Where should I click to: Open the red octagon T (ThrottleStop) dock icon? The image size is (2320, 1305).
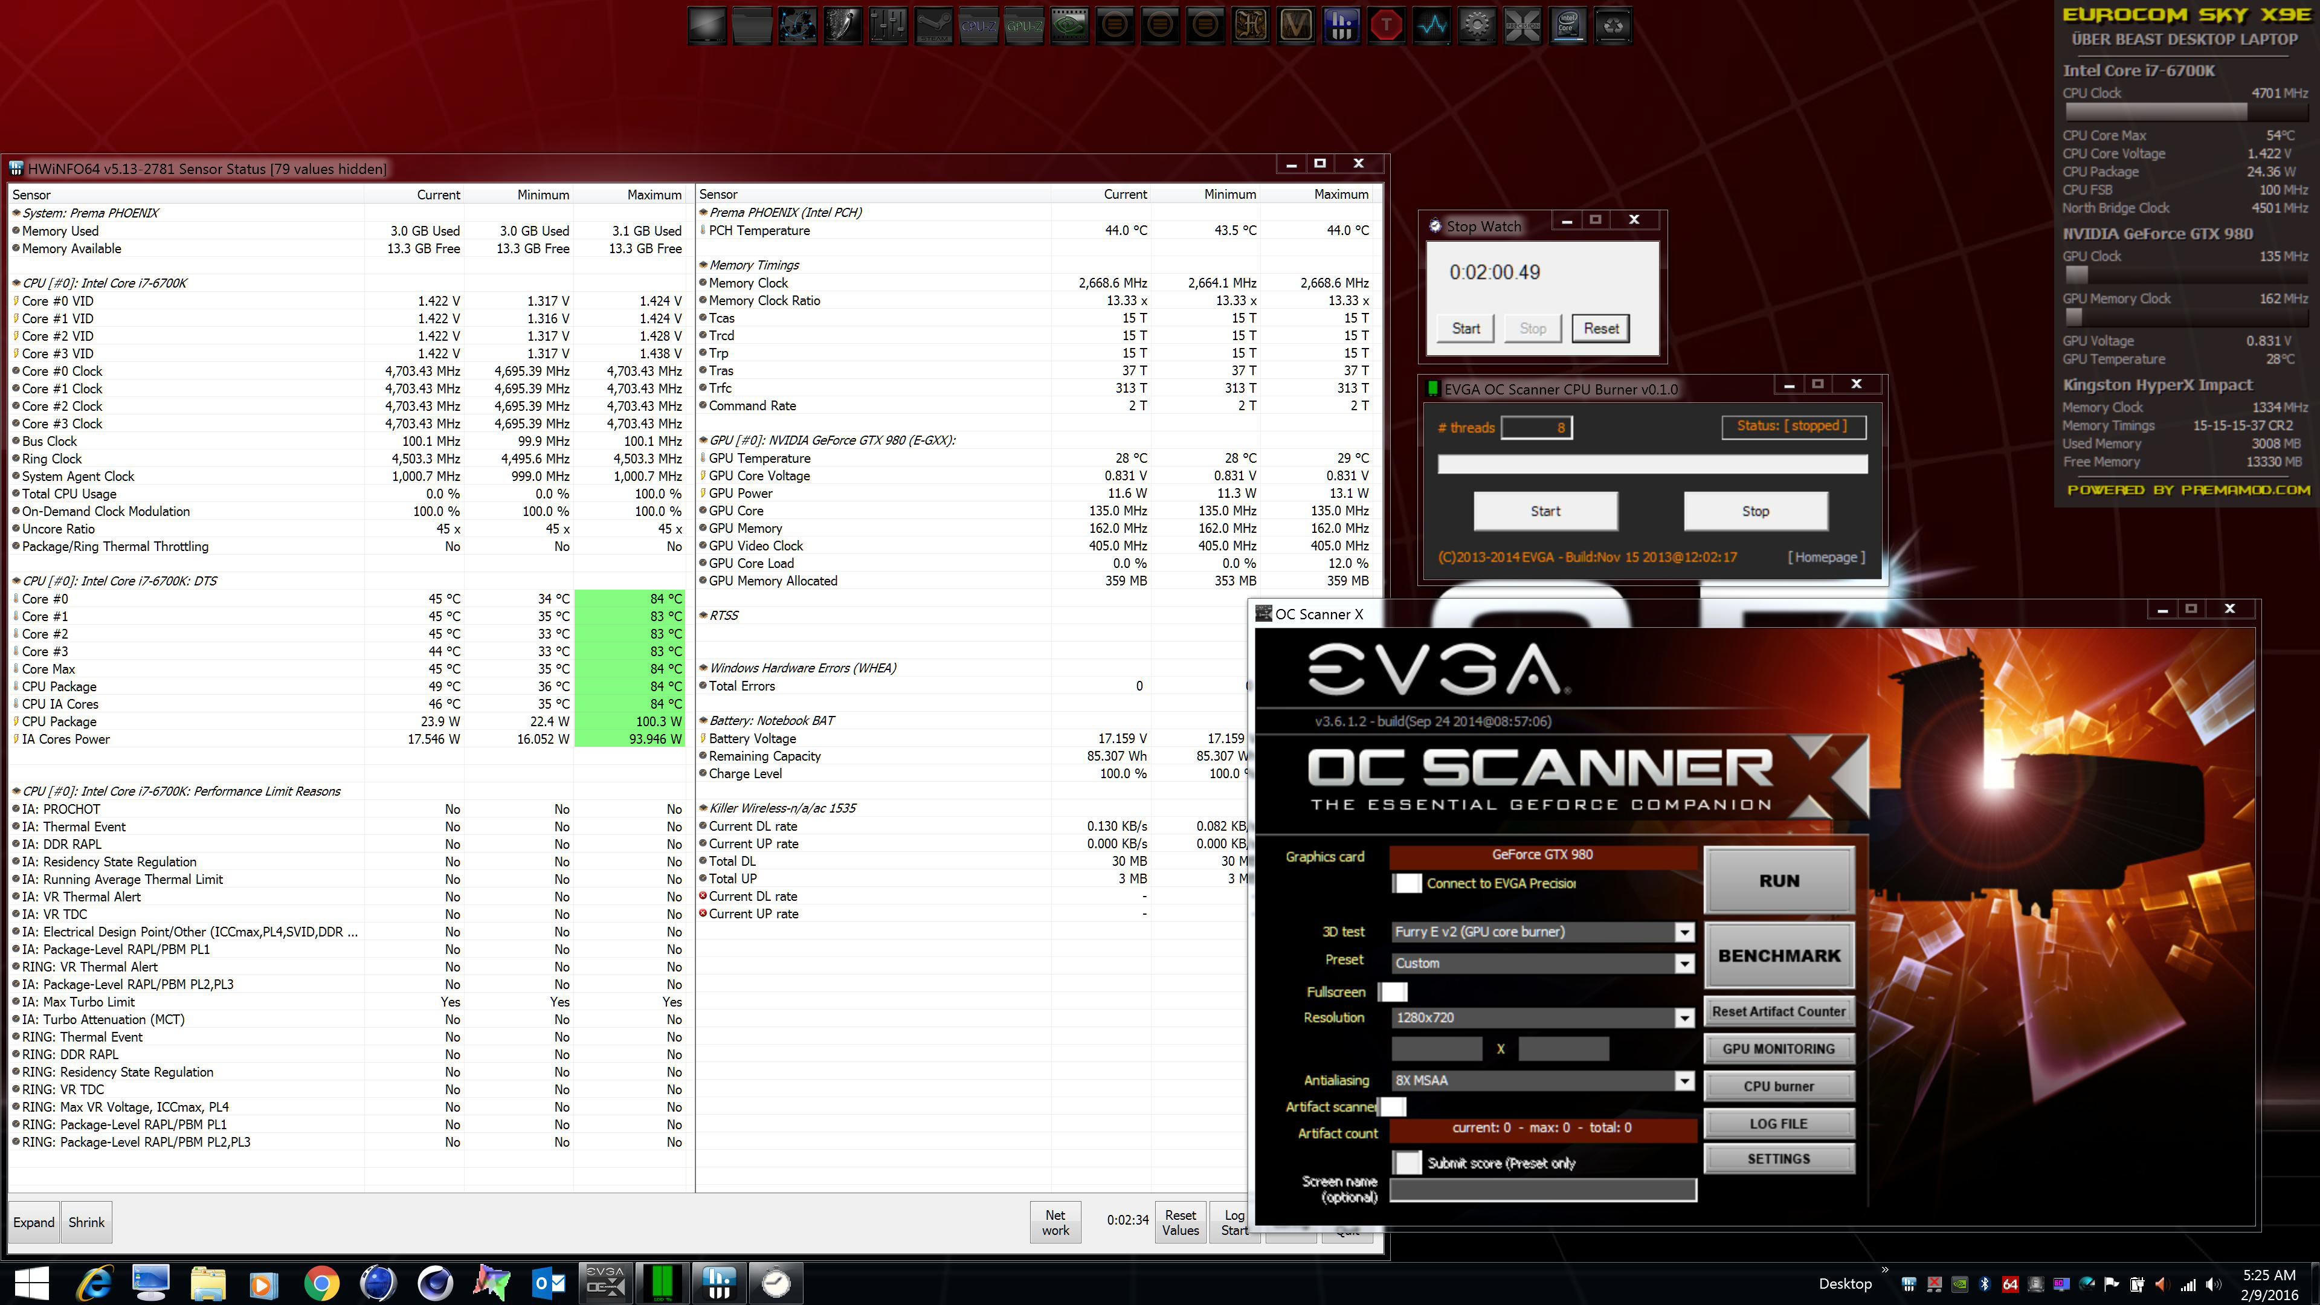tap(1386, 25)
